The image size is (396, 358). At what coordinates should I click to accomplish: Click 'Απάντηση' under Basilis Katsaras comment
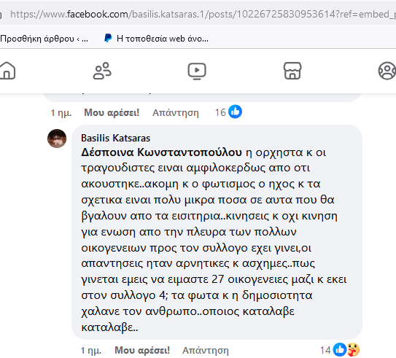click(x=206, y=351)
